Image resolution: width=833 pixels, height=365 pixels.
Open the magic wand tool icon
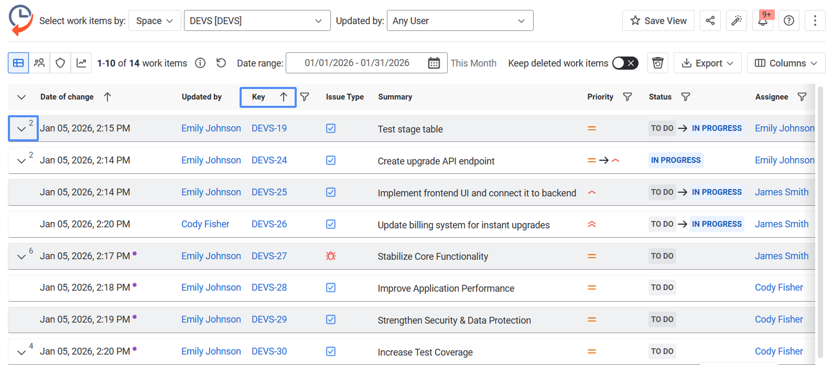click(x=736, y=20)
